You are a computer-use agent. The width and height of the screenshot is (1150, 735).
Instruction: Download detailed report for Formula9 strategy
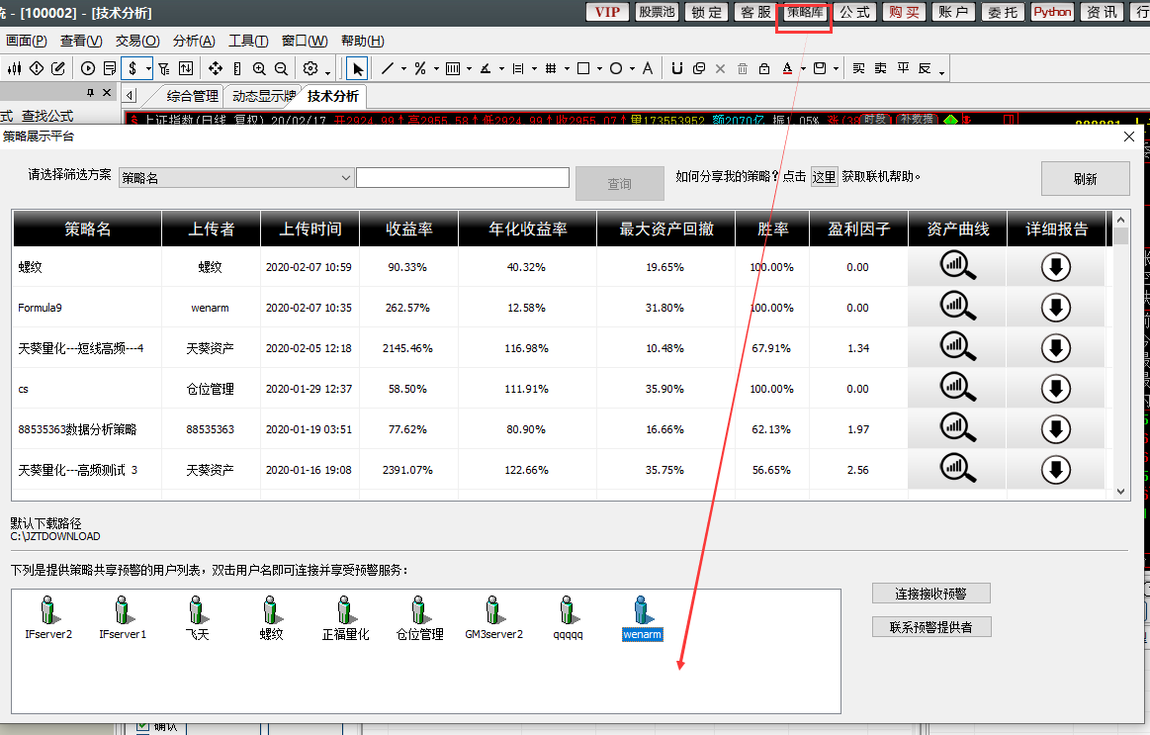(1056, 308)
